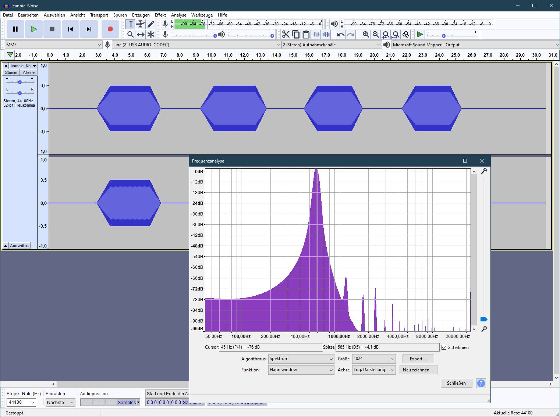Viewport: 560px width, 417px height.
Task: Click the Export button
Action: (418, 359)
